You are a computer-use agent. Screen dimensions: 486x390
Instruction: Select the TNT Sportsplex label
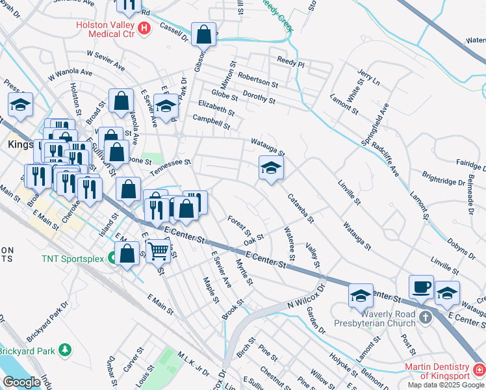pos(73,259)
